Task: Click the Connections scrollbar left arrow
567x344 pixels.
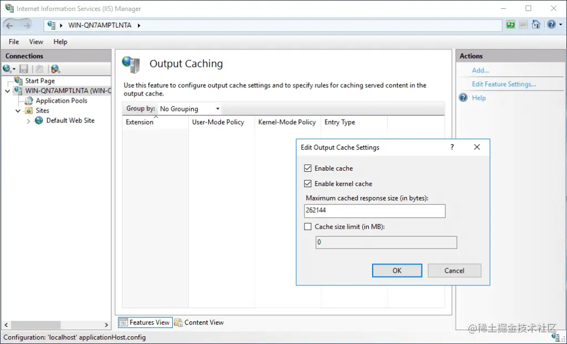Action: click(x=6, y=325)
